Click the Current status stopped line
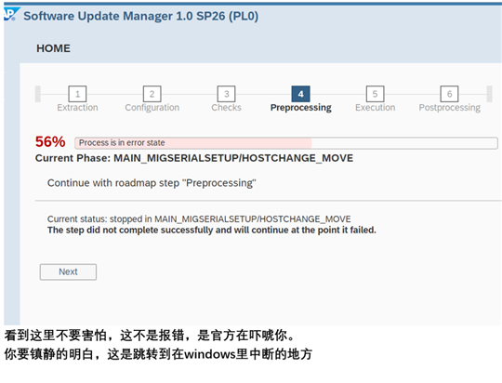Image resolution: width=502 pixels, height=383 pixels. tap(199, 219)
